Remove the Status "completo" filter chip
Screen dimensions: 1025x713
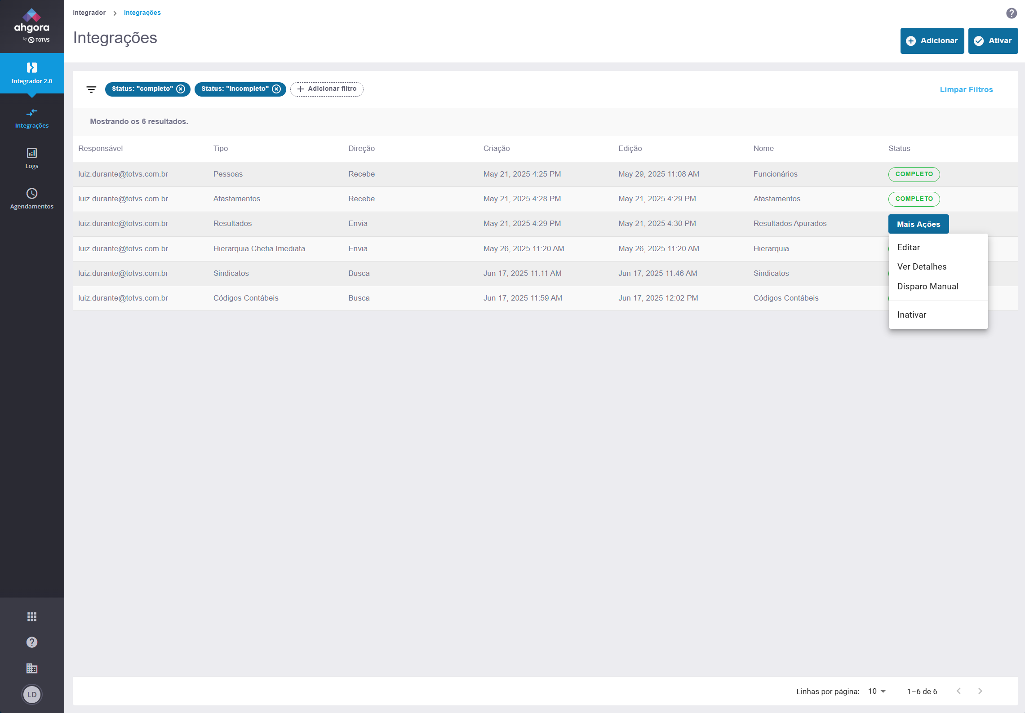click(x=181, y=89)
